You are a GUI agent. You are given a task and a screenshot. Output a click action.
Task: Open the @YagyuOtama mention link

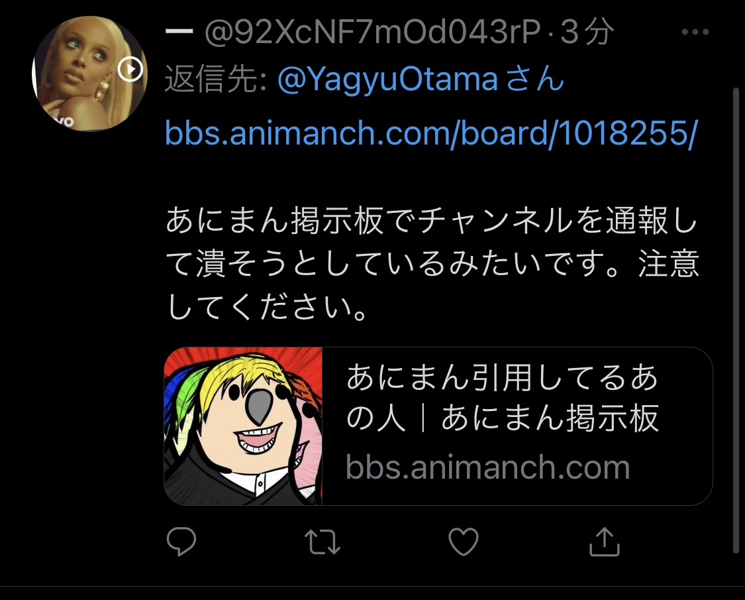tap(387, 79)
